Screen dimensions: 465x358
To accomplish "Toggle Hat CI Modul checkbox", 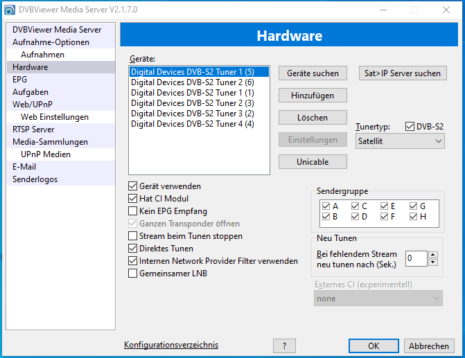I will tap(132, 199).
